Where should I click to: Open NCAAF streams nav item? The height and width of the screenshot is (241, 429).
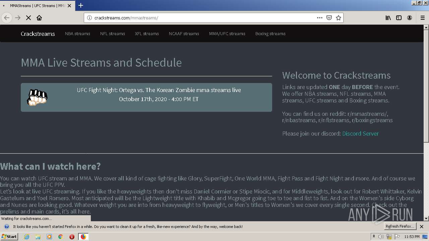(184, 33)
